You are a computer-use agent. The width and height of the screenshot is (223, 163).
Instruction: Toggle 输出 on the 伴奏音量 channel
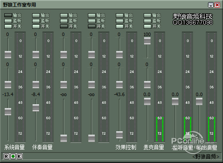click(x=36, y=15)
